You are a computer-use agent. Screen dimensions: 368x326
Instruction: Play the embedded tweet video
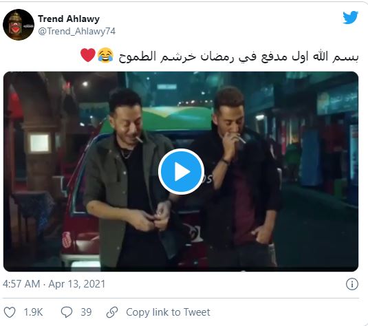181,171
